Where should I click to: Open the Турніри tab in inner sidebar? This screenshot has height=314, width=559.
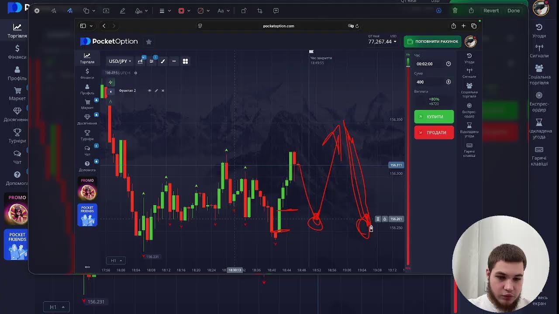coord(87,135)
